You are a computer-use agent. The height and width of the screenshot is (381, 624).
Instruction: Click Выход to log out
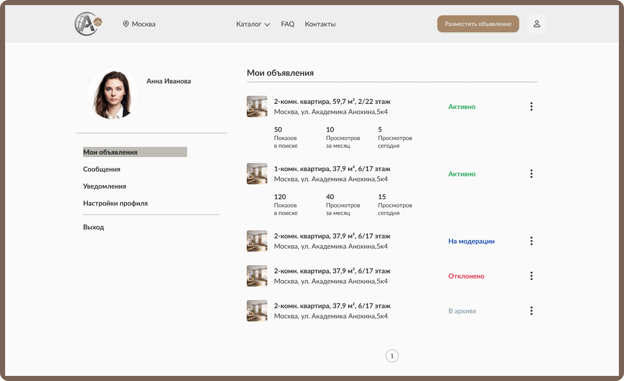click(94, 227)
